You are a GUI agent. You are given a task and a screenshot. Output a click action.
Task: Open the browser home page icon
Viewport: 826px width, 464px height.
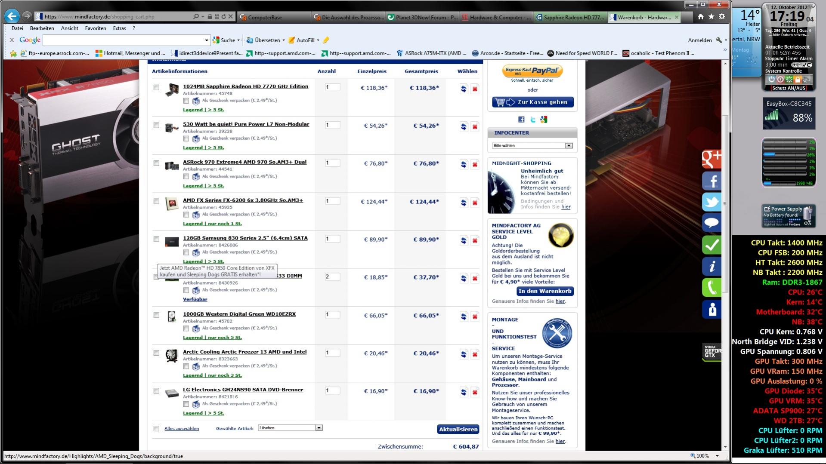click(x=701, y=17)
